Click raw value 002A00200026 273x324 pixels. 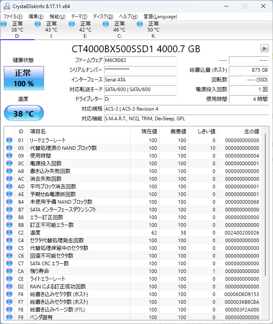242,232
